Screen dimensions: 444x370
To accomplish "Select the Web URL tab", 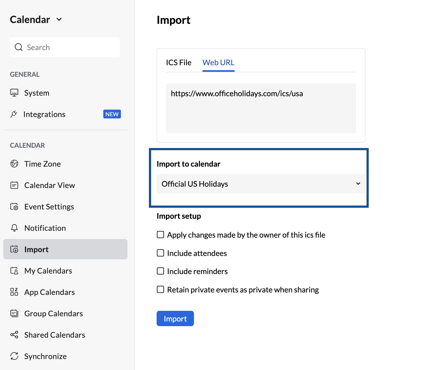I will [x=218, y=62].
